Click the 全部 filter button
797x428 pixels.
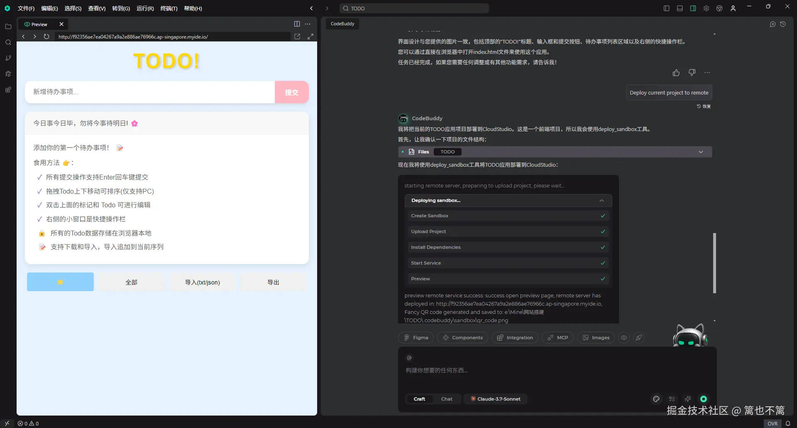(x=131, y=282)
